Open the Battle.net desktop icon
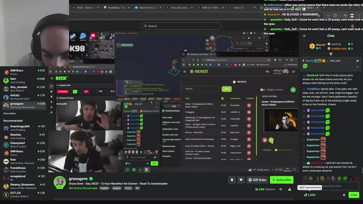 (x=83, y=37)
